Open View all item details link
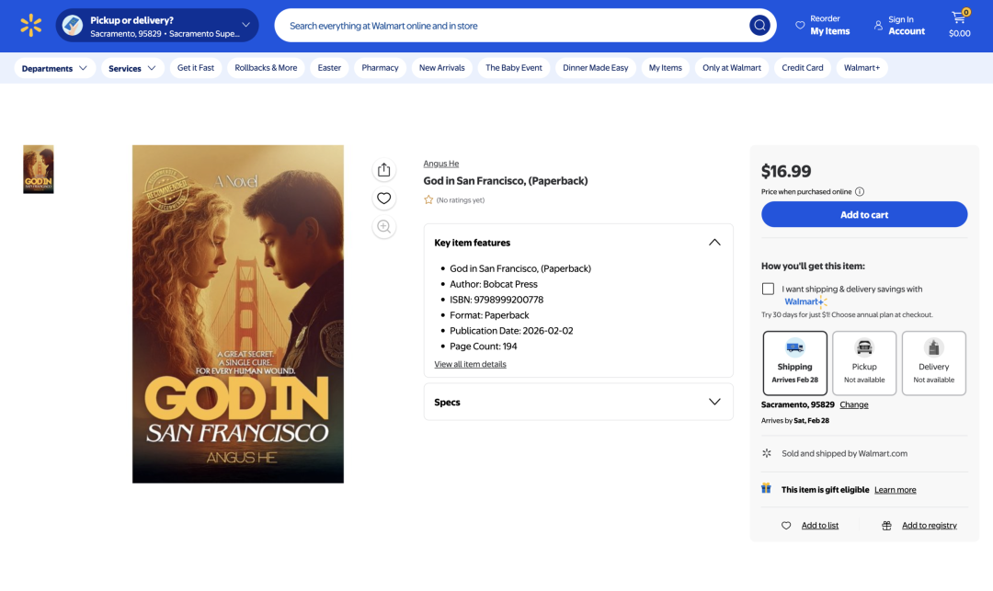The image size is (993, 591). [470, 364]
